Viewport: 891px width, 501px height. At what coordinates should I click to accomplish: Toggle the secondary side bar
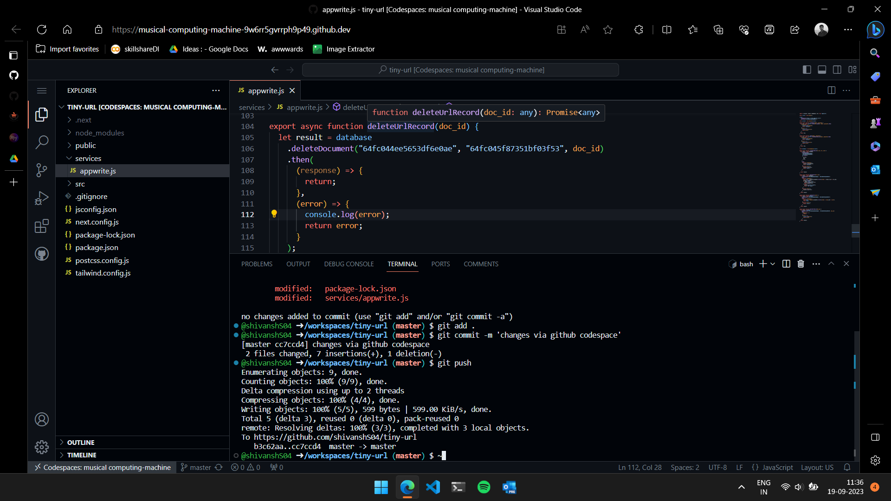click(837, 70)
